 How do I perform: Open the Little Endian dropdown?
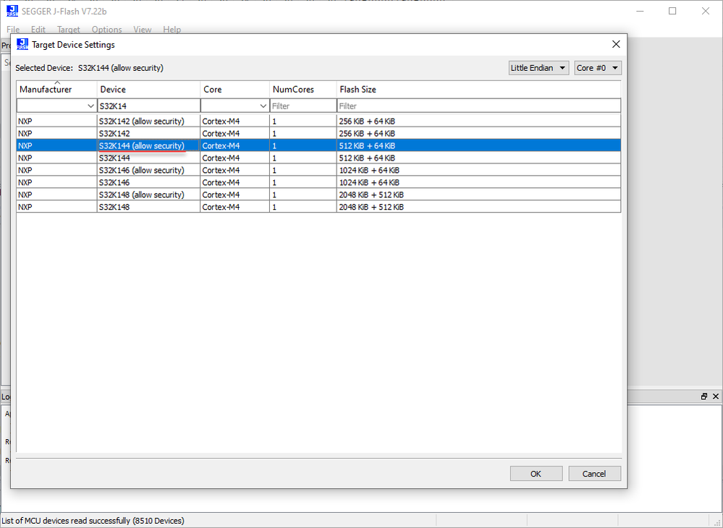coord(538,68)
